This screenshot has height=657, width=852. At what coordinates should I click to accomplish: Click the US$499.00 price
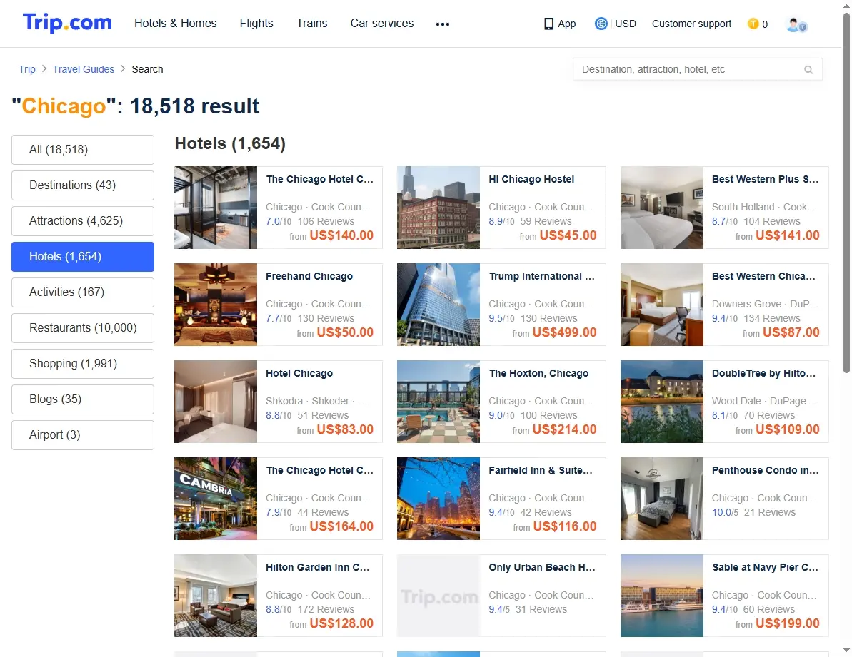coord(565,332)
